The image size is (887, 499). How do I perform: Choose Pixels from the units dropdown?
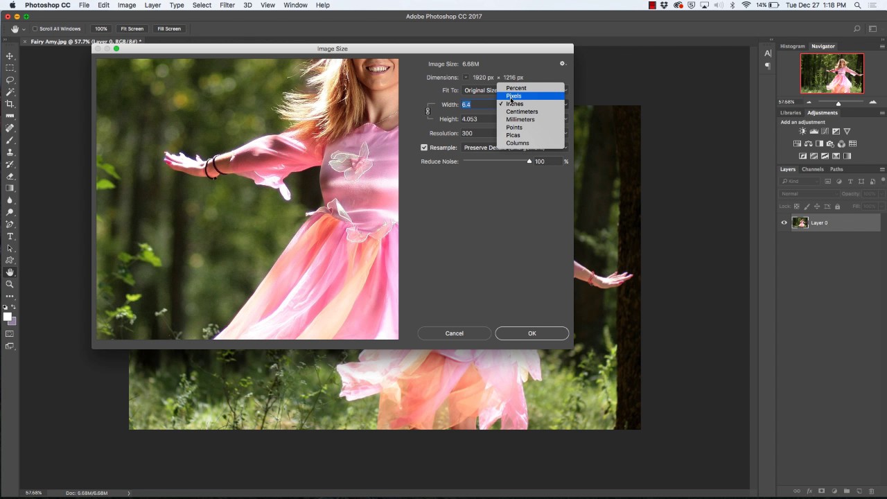point(513,96)
